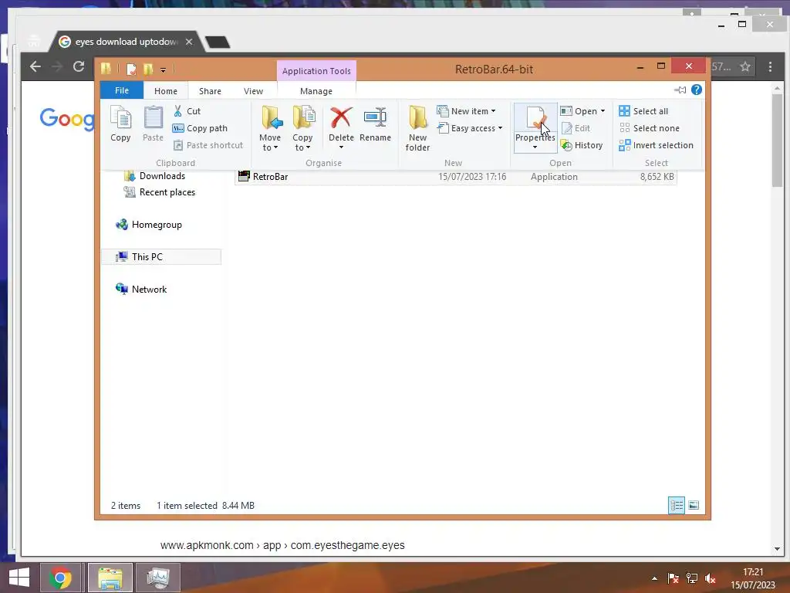Click the Action Center flag icon
790x593 pixels.
(x=673, y=578)
